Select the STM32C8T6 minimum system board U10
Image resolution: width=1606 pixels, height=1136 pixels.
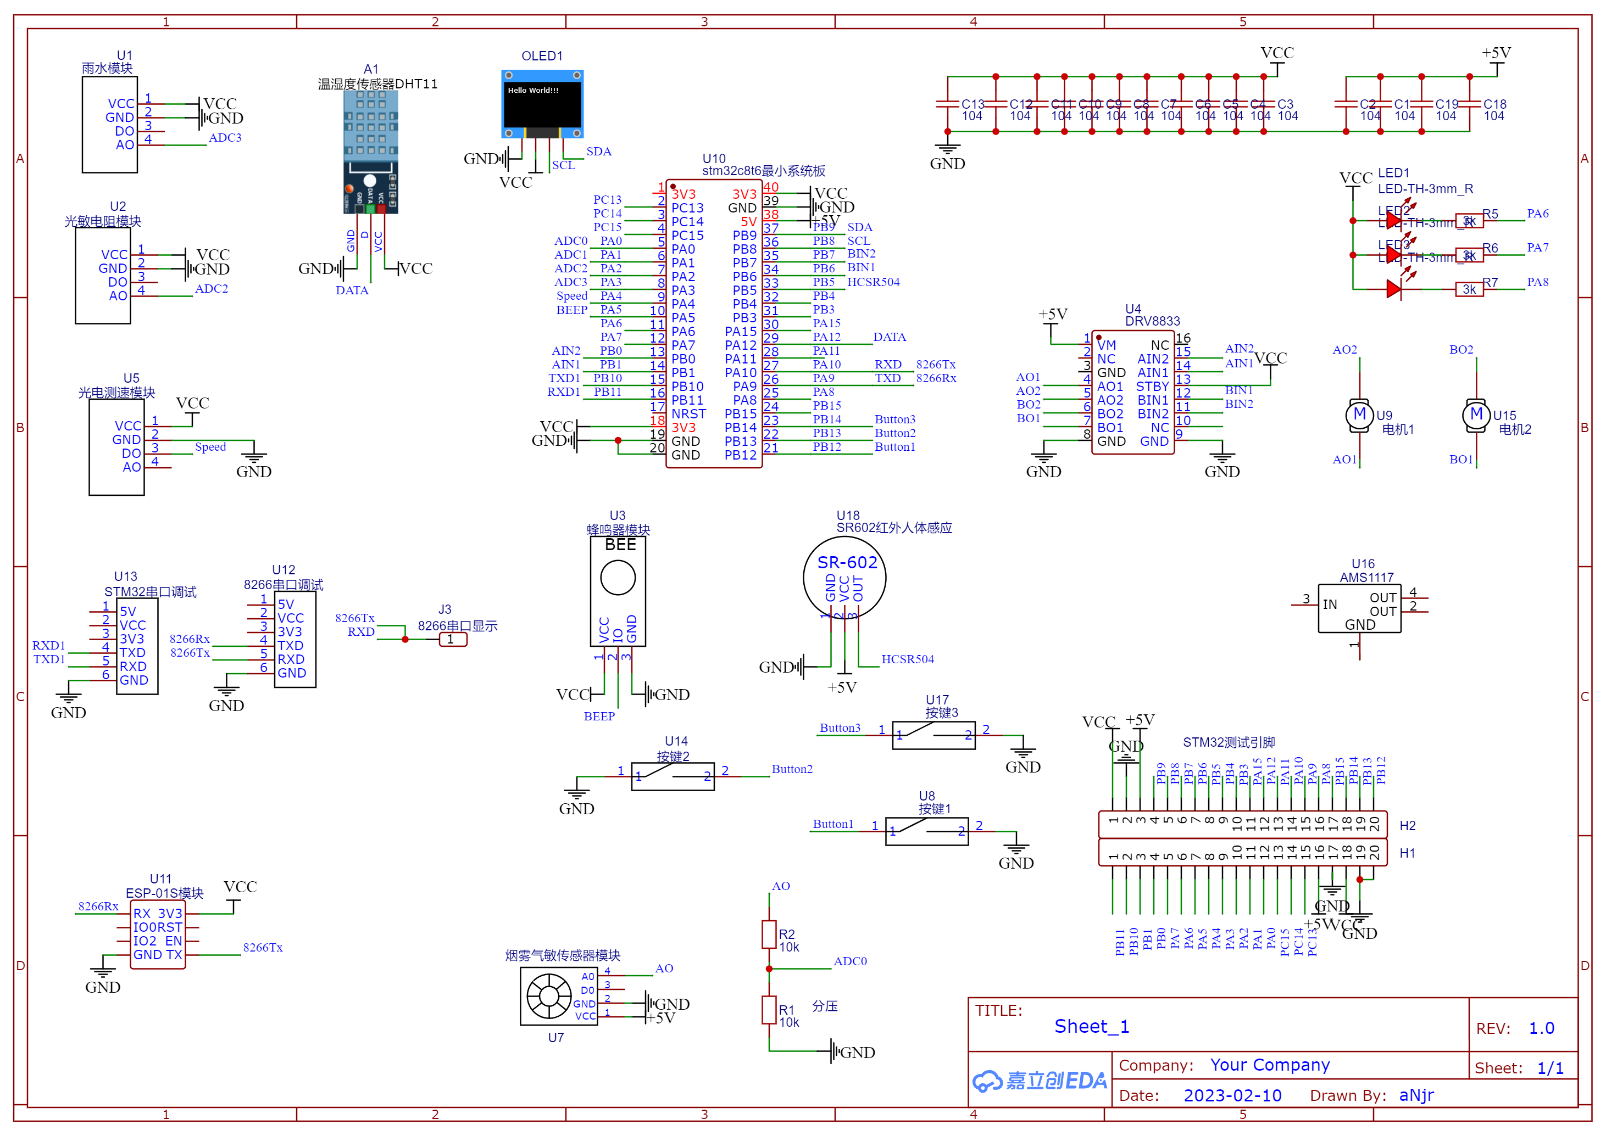pos(715,322)
